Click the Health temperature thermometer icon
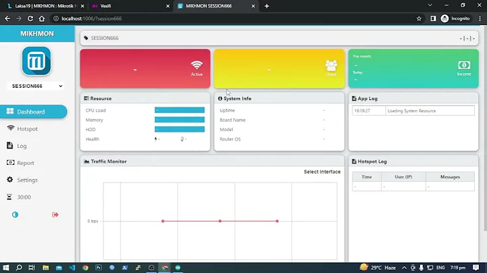Screen dimensions: 487x273 coord(183,139)
